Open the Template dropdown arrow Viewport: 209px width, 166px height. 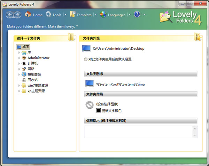96,14
